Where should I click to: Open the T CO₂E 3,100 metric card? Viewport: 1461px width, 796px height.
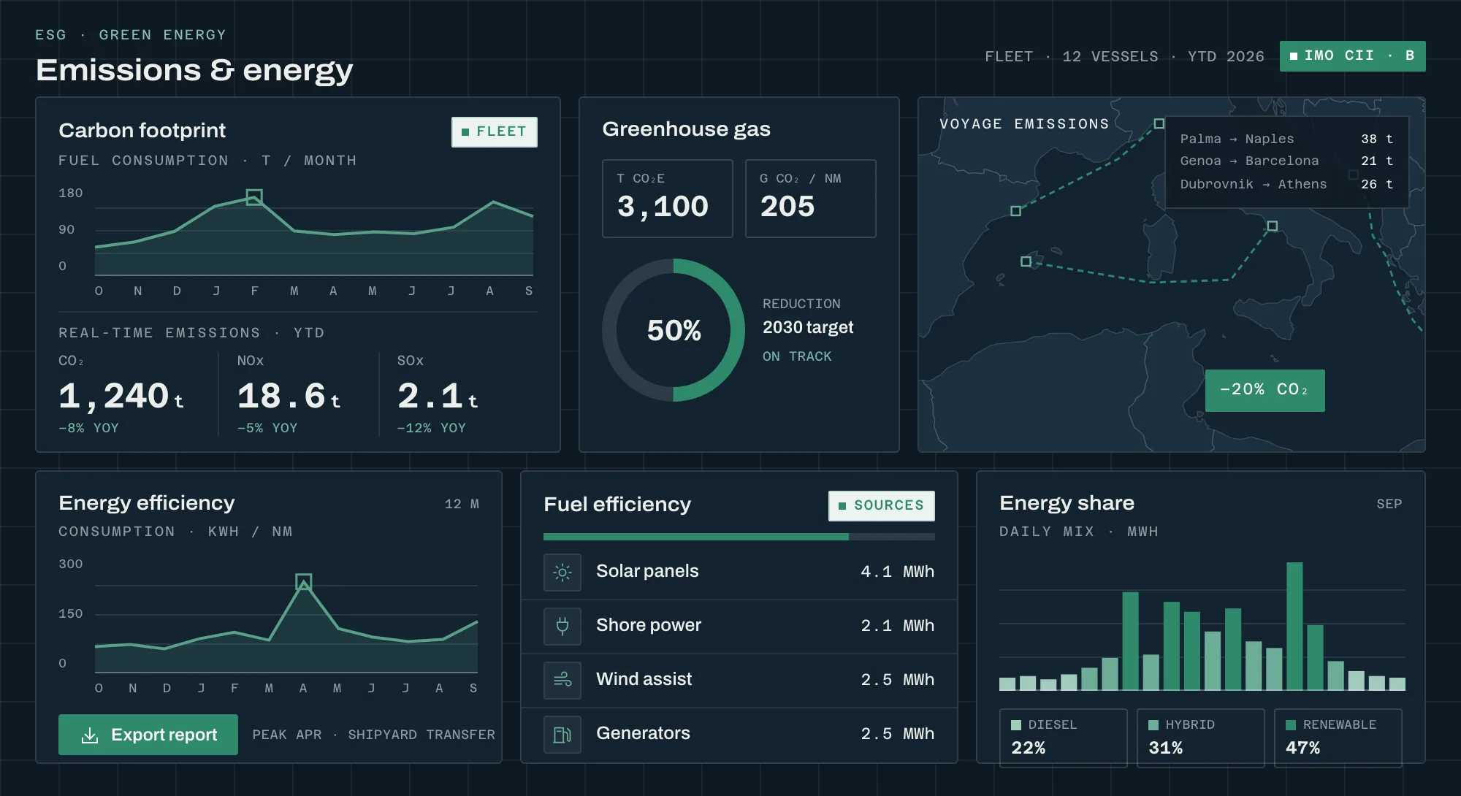click(x=667, y=199)
